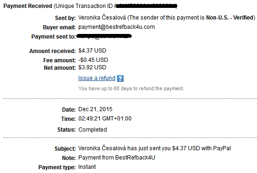This screenshot has width=257, height=173.
Task: Click the Completed status value
Action: tap(93, 130)
